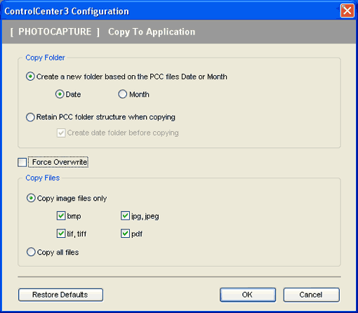
Task: Click the Restore Defaults button
Action: 60,295
